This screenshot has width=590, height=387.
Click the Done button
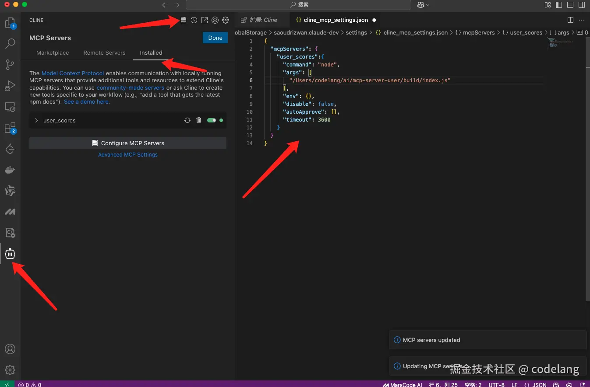click(215, 38)
